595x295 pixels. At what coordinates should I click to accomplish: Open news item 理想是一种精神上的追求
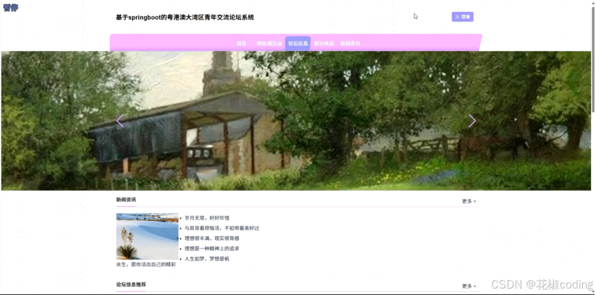pos(212,249)
